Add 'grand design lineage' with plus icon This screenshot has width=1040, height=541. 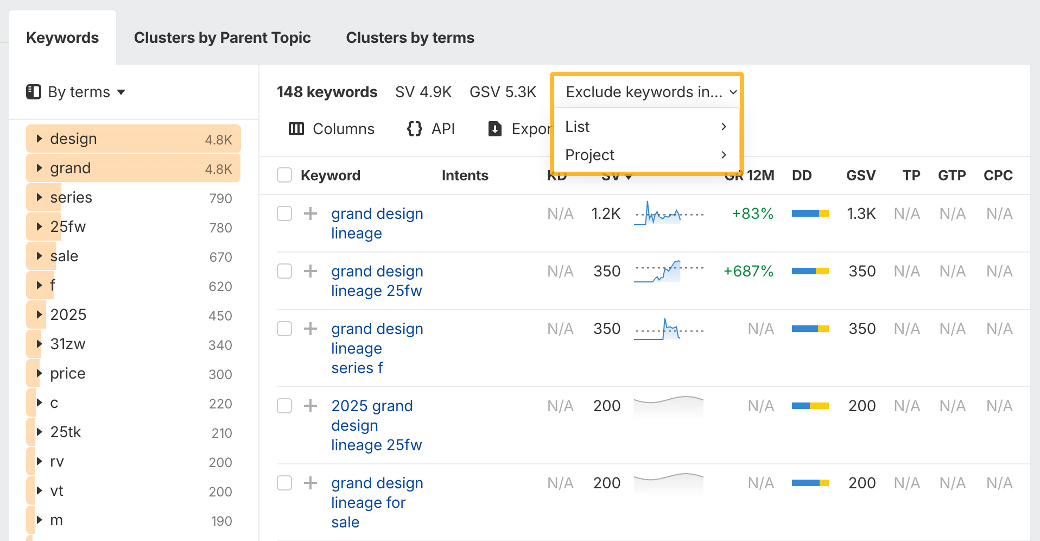[x=310, y=213]
